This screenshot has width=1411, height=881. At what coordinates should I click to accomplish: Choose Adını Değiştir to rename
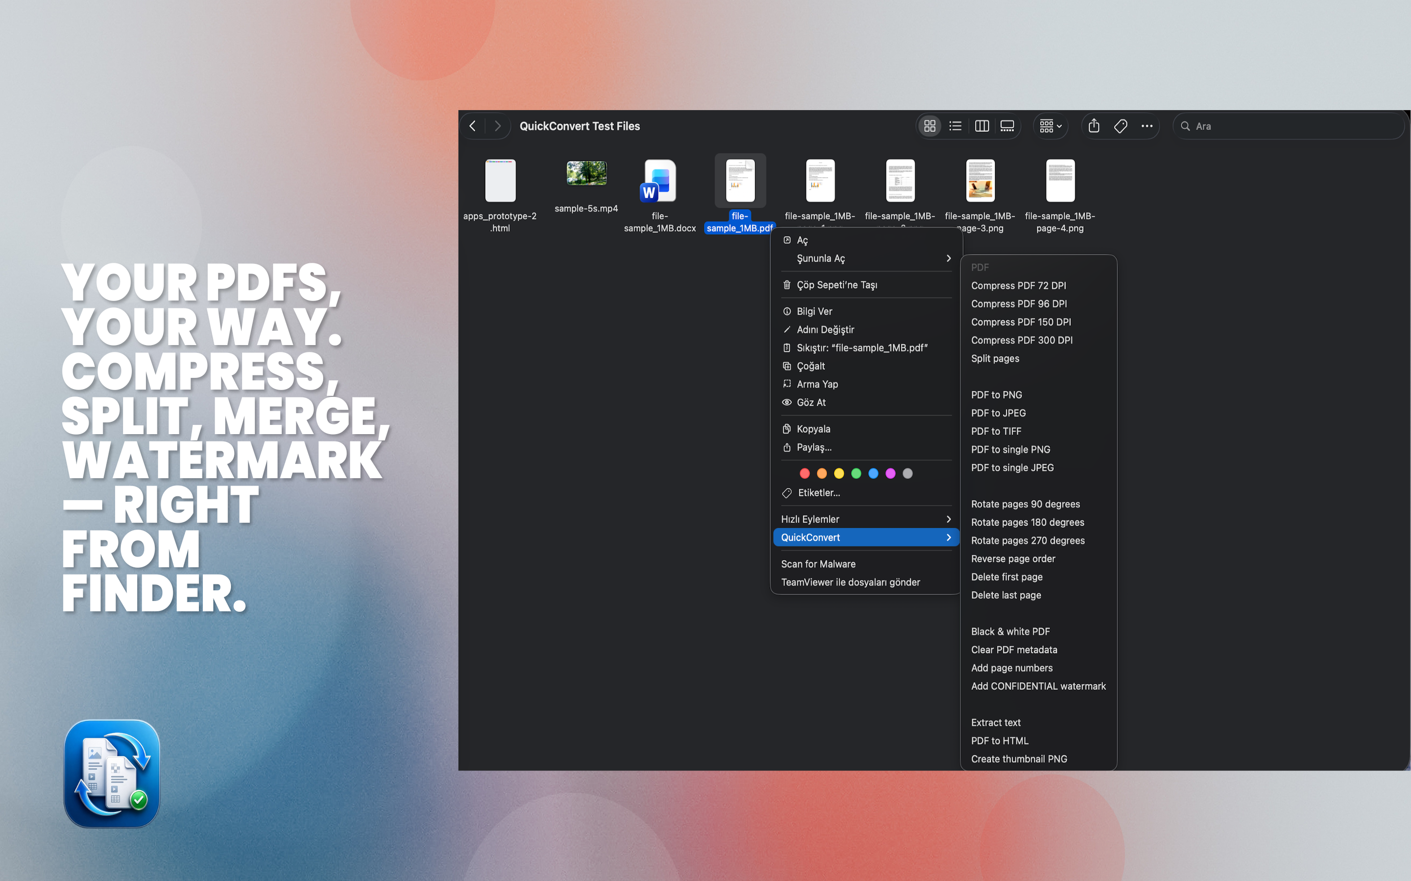[x=866, y=330]
